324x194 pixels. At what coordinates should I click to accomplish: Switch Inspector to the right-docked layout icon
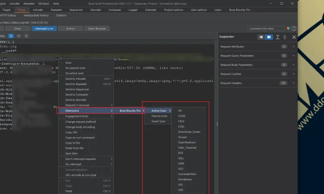click(x=269, y=37)
